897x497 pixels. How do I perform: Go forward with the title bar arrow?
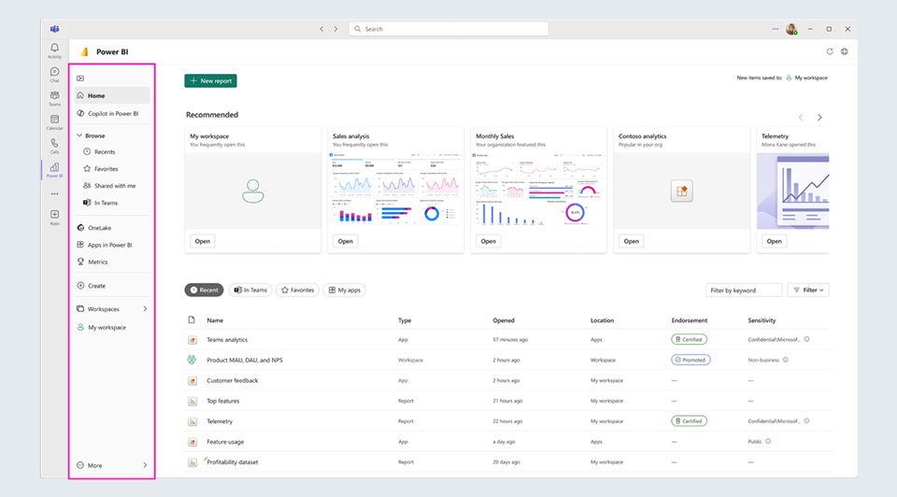[x=335, y=29]
